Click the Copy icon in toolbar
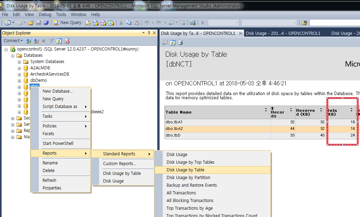Image resolution: width=360 pixels, height=217 pixels. click(129, 23)
